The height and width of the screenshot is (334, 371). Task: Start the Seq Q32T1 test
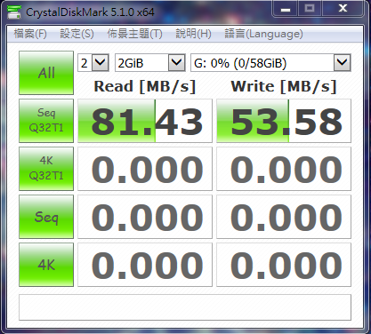coord(46,121)
